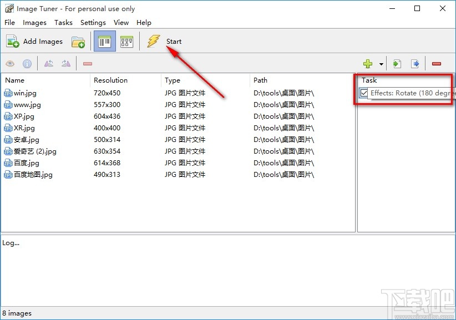Click the 400x400 resolution cell

107,128
